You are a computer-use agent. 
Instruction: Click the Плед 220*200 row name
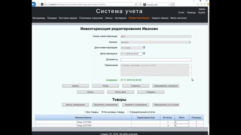coord(84,126)
